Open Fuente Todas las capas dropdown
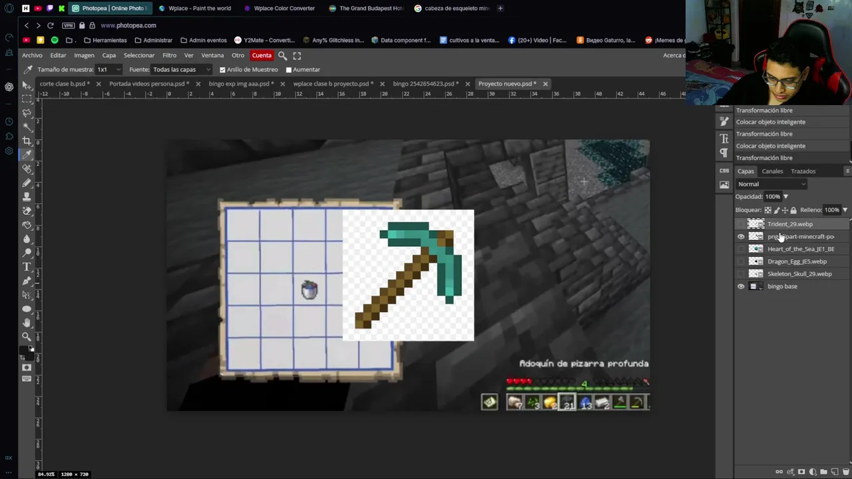The image size is (852, 479). [x=181, y=70]
